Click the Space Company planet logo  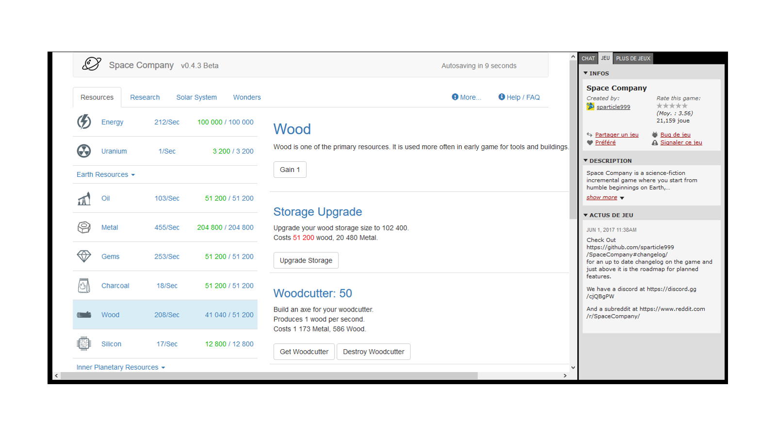point(91,64)
